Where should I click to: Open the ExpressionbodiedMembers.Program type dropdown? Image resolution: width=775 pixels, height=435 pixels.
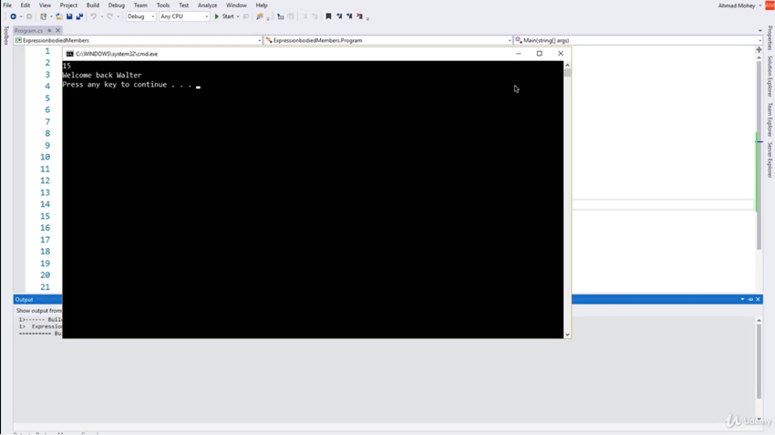click(388, 40)
